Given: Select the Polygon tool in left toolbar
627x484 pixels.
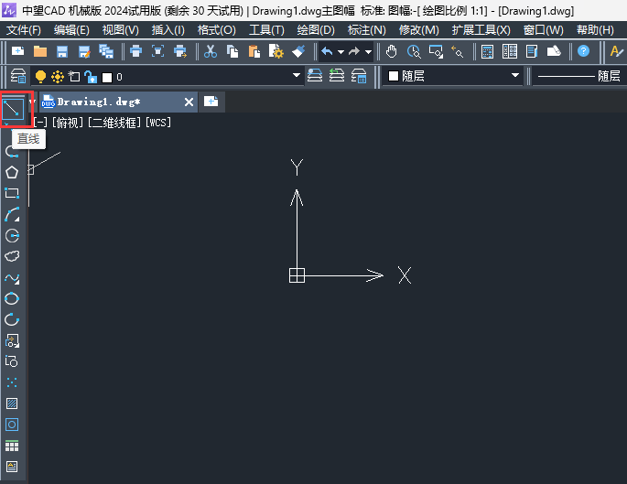Looking at the screenshot, I should click(x=12, y=172).
